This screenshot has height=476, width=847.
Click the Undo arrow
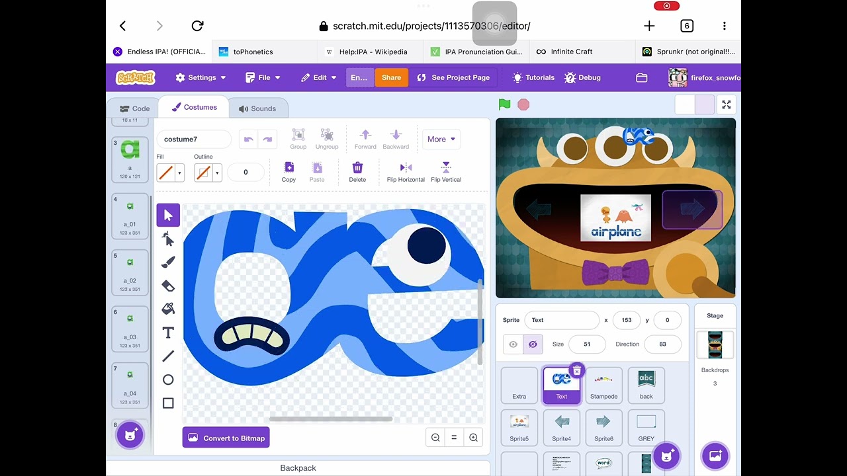(x=249, y=139)
